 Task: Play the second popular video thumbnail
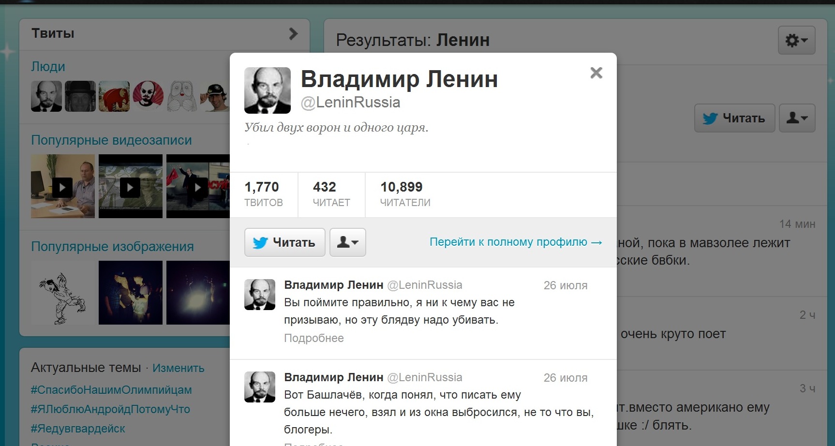pos(131,186)
